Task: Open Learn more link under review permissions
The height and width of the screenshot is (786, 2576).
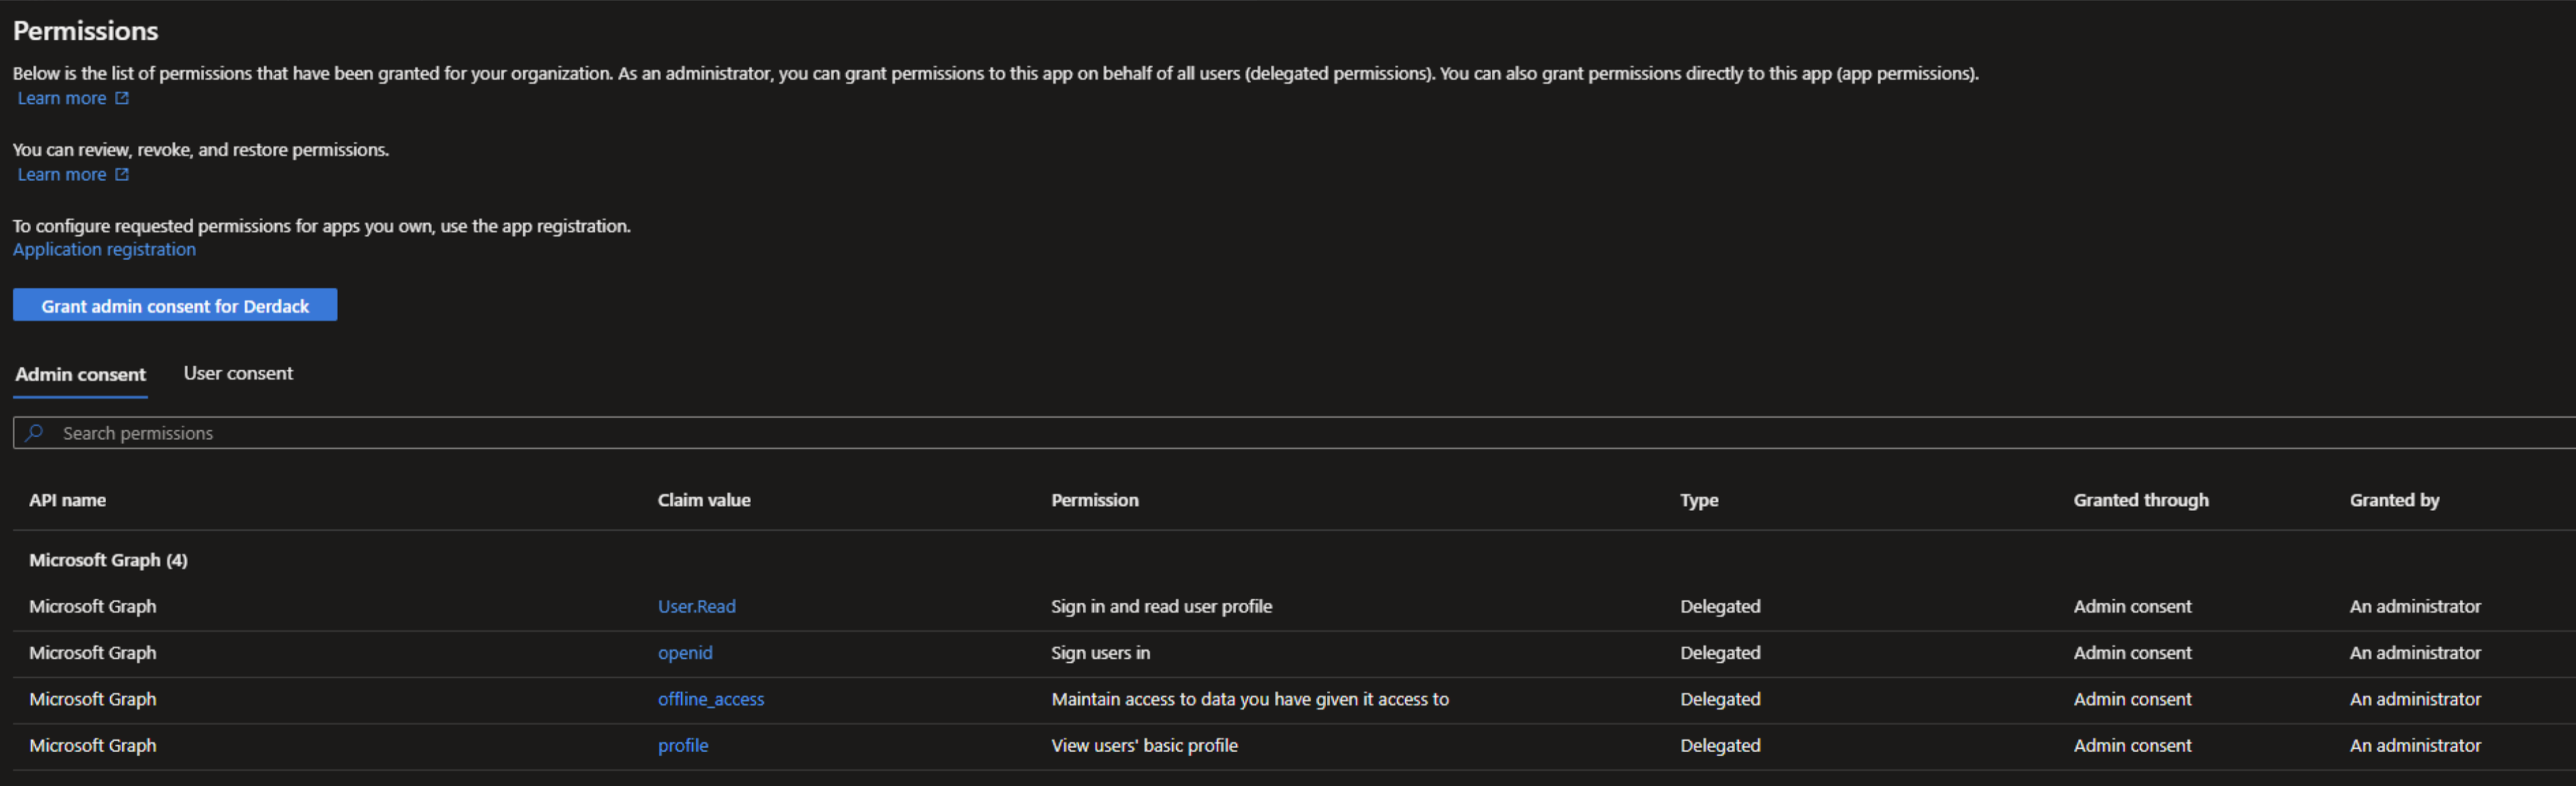Action: [x=62, y=174]
